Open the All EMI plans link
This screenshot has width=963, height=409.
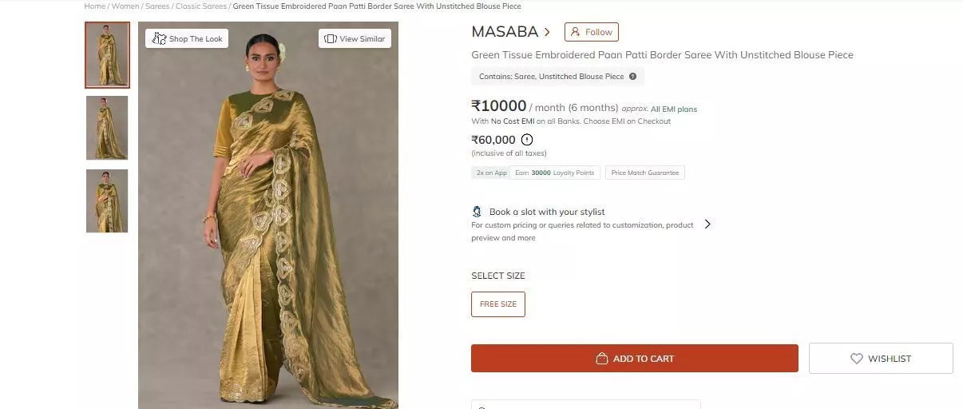point(674,109)
